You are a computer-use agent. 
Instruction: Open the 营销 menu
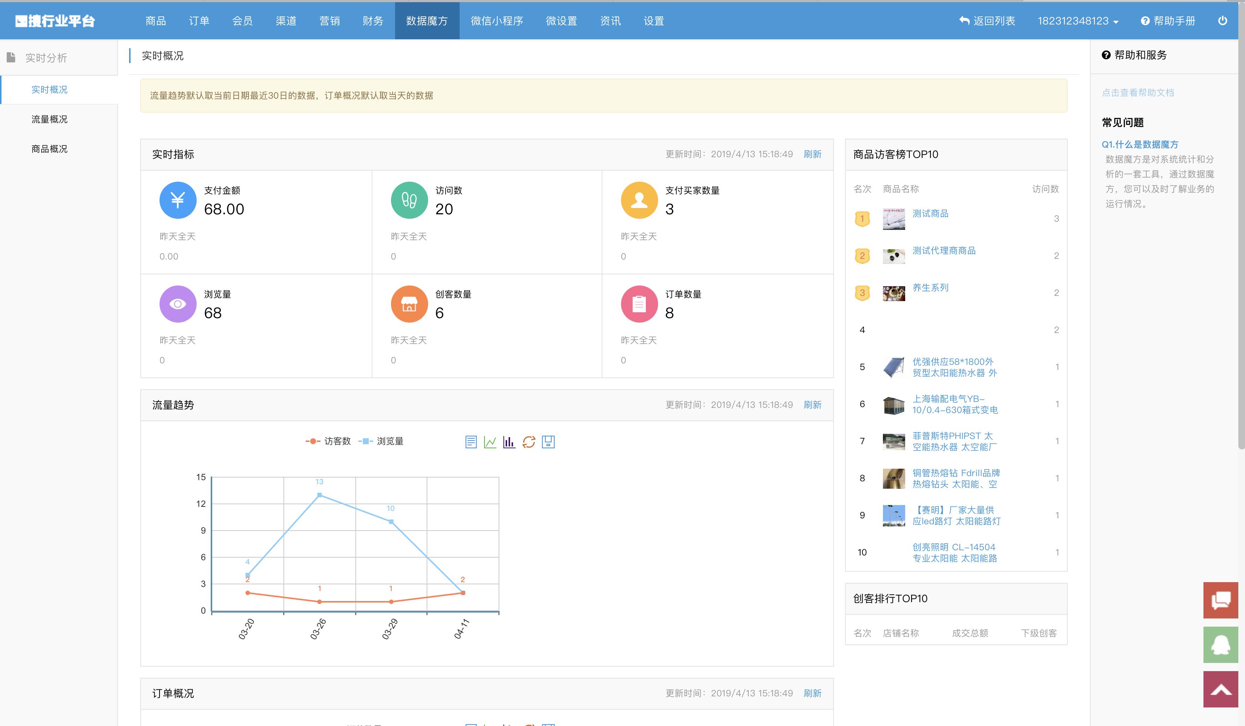pos(329,21)
